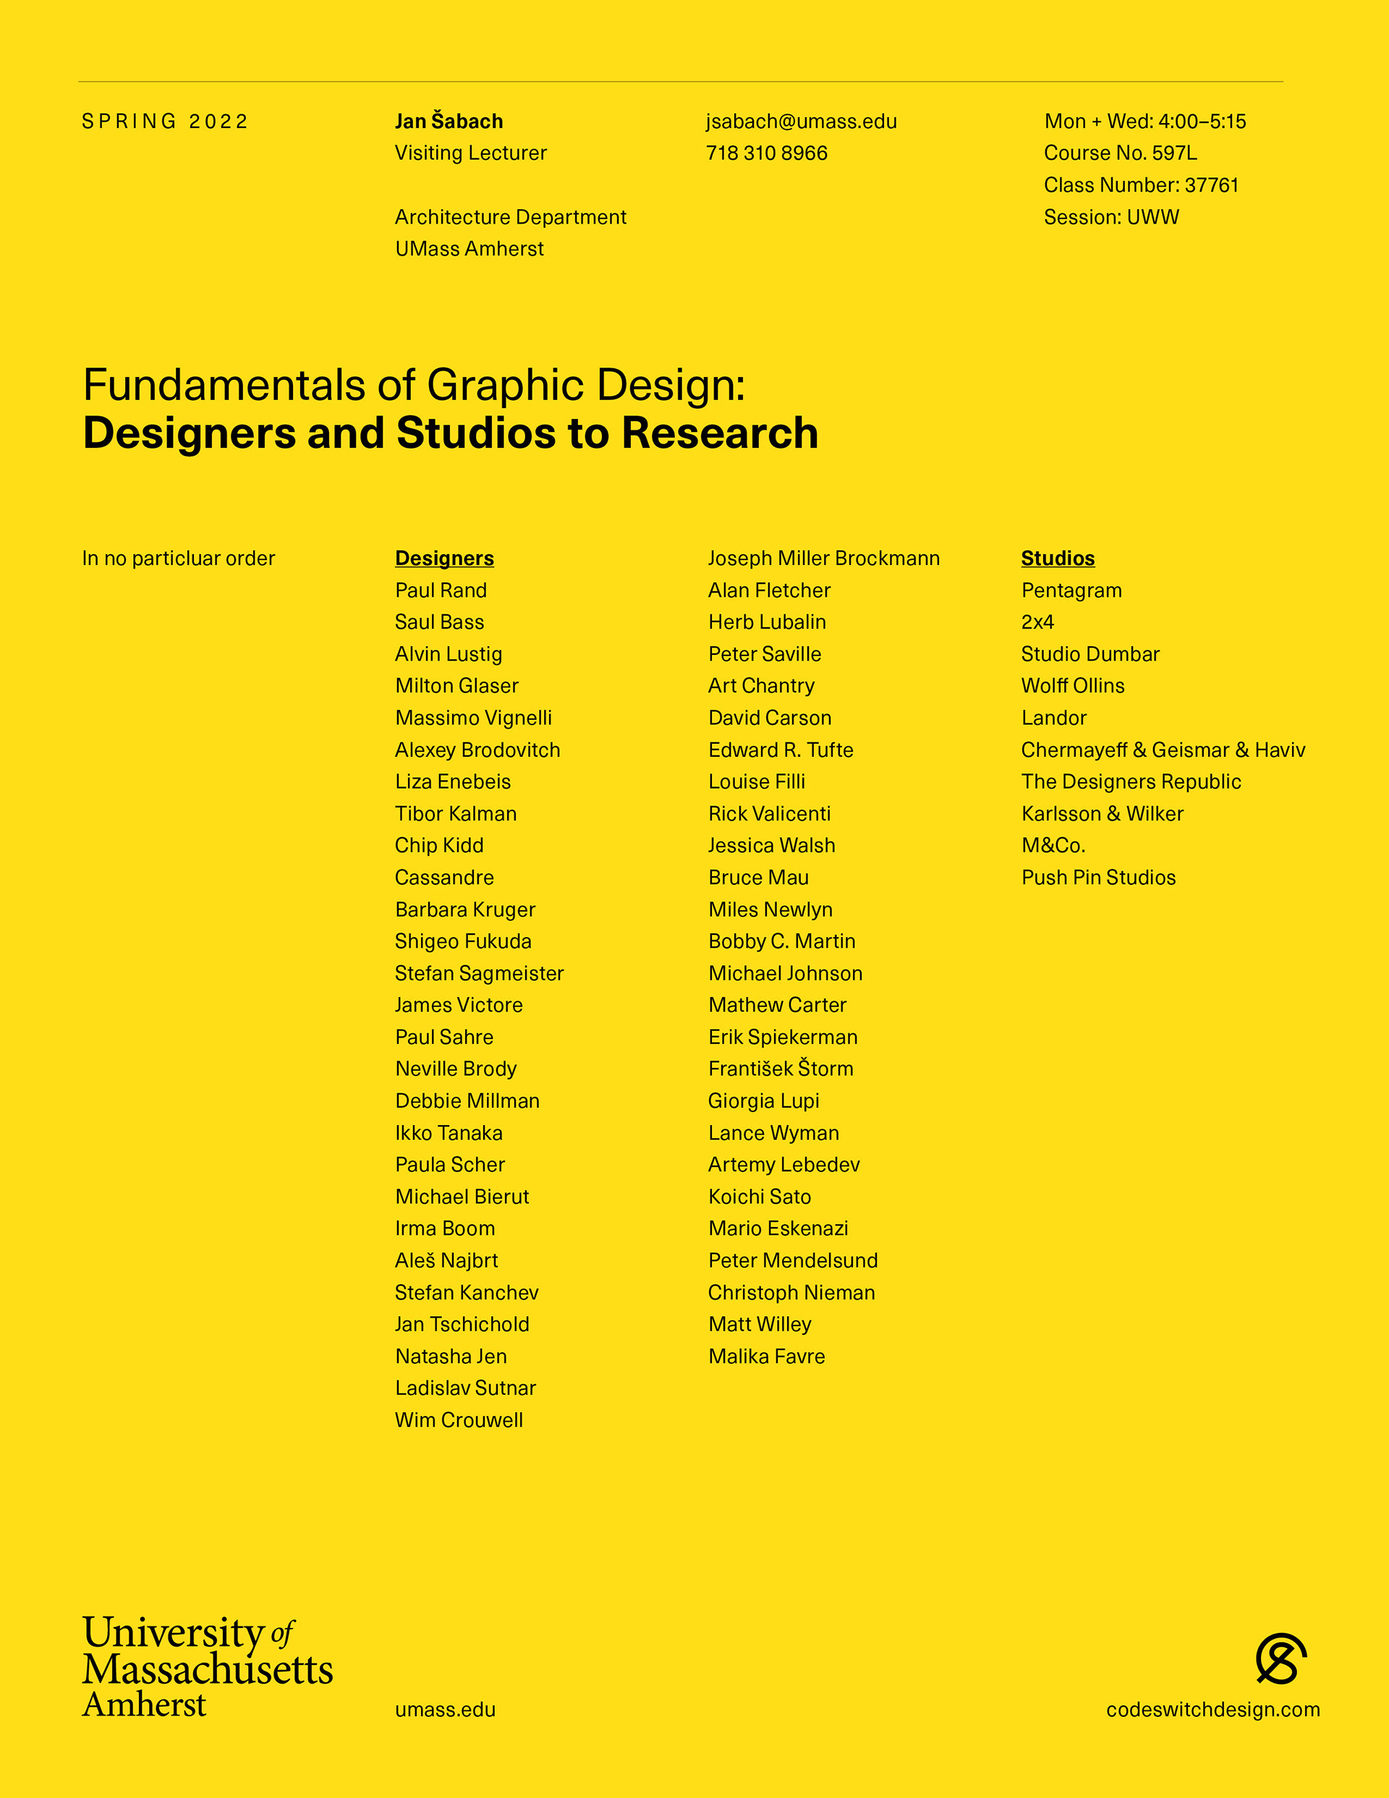Open the codeswitchdesign.com link
Viewport: 1389px width, 1798px height.
1212,1710
